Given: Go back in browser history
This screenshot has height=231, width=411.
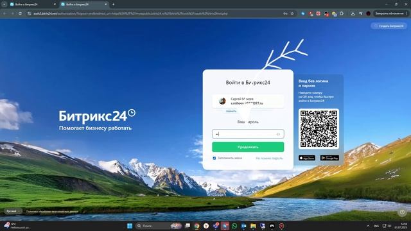Looking at the screenshot, I should [x=4, y=13].
